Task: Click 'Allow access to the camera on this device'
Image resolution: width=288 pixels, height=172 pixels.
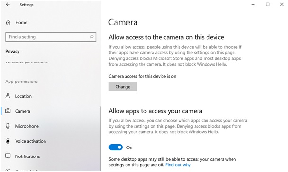Action: [166, 37]
